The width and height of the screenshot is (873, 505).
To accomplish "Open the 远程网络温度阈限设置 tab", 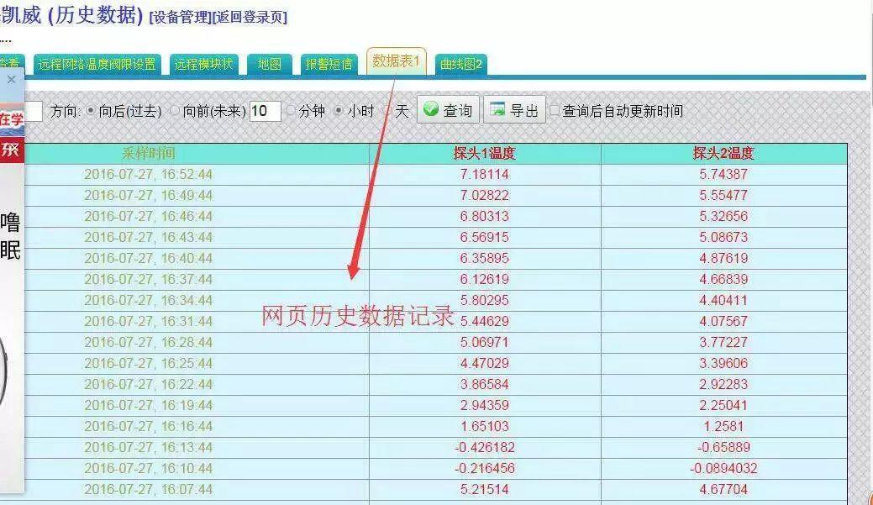I will click(97, 64).
